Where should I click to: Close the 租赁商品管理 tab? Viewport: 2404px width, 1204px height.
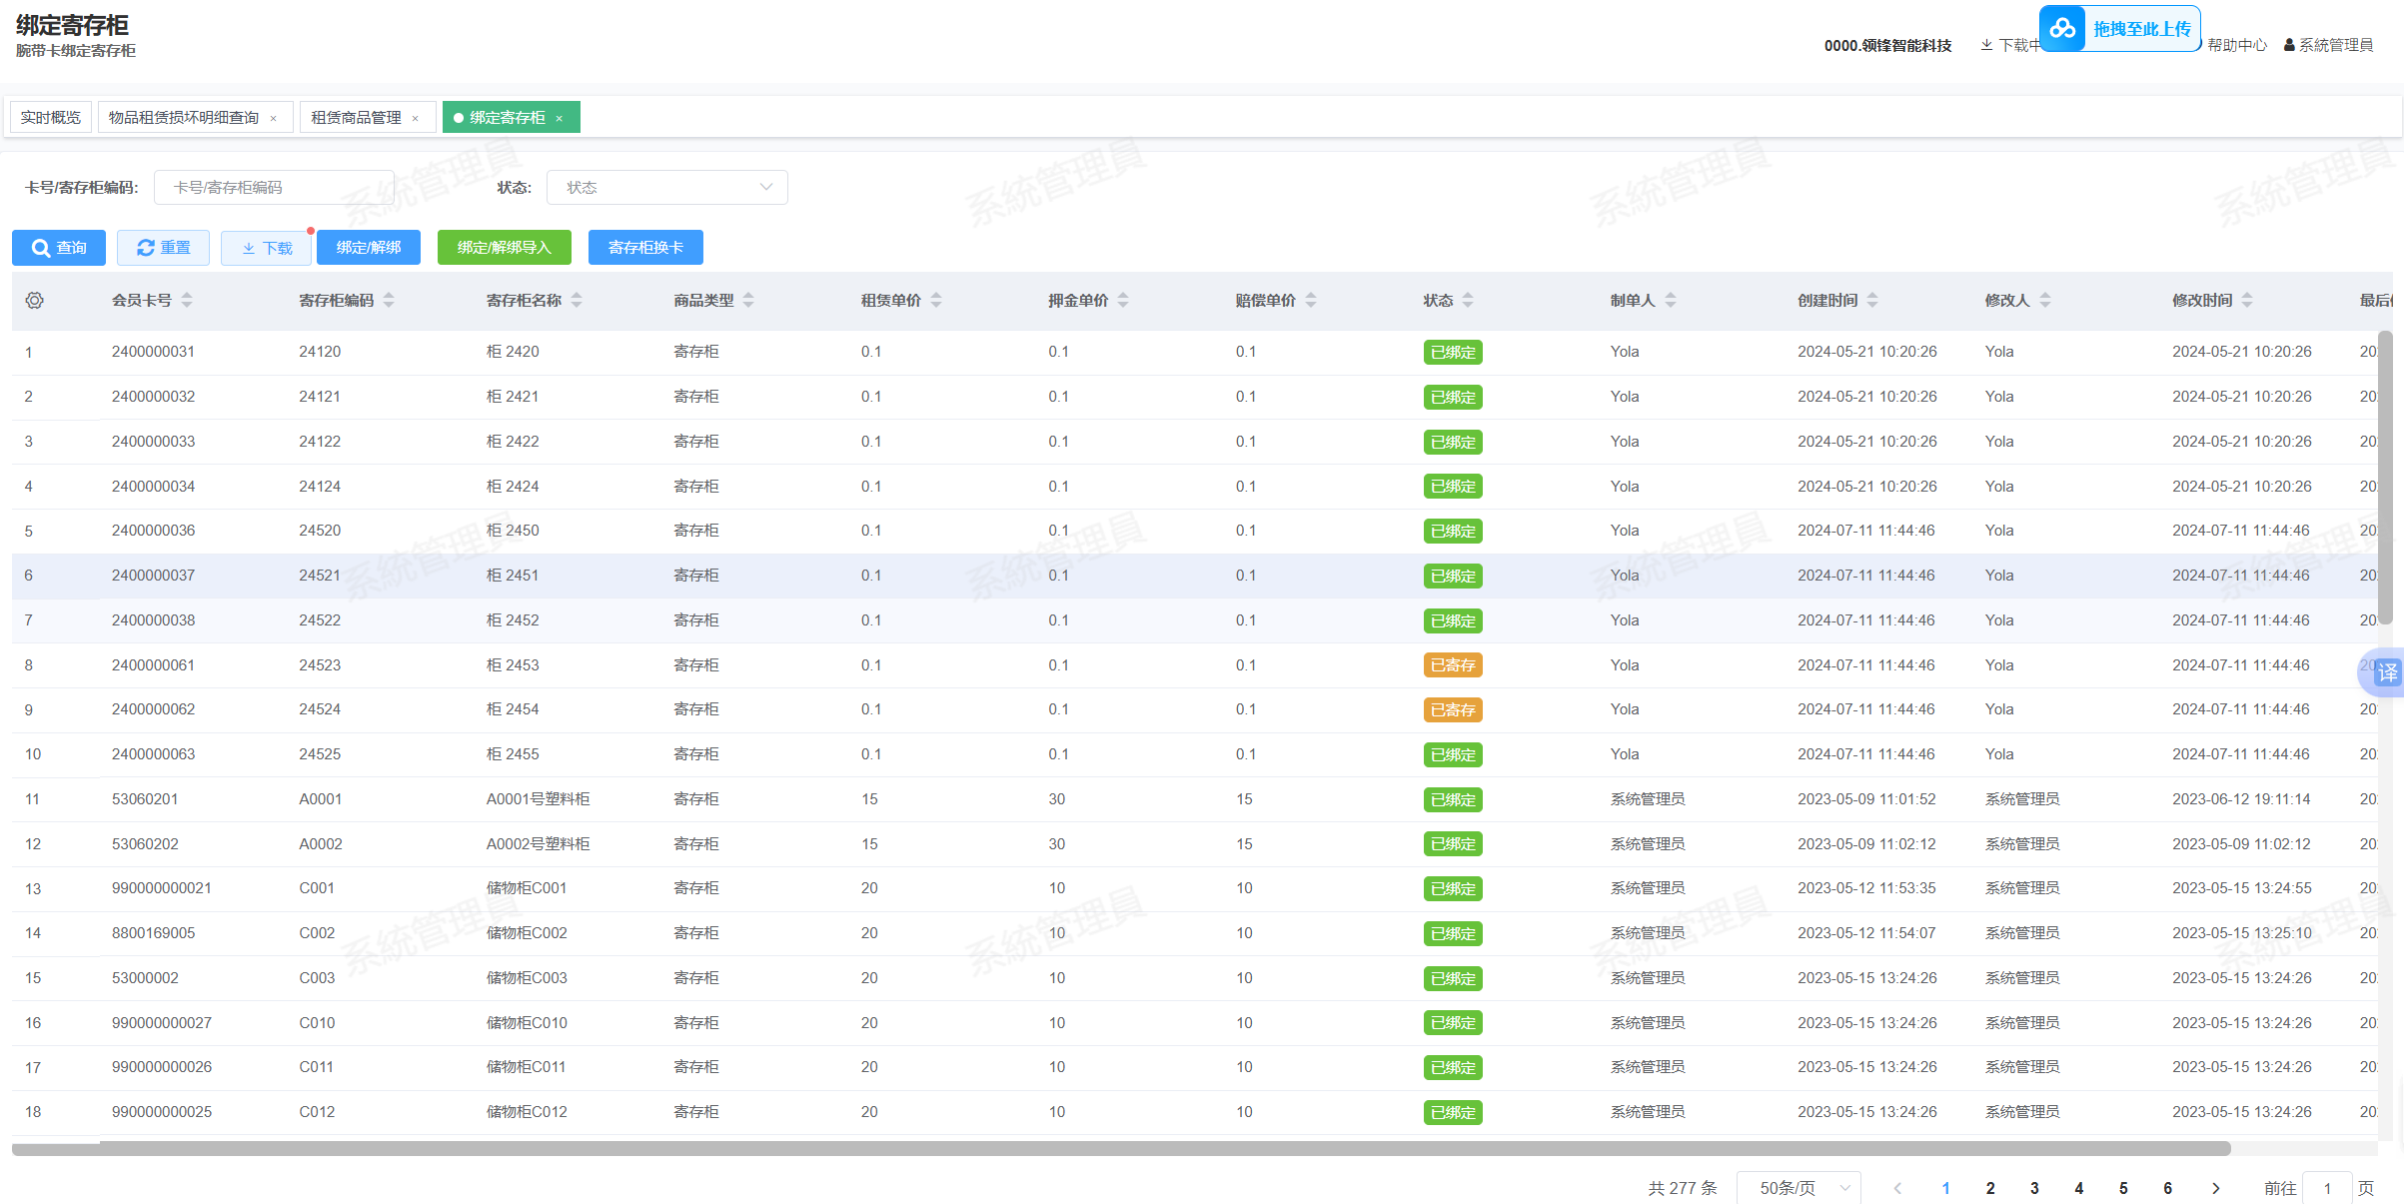[x=416, y=118]
